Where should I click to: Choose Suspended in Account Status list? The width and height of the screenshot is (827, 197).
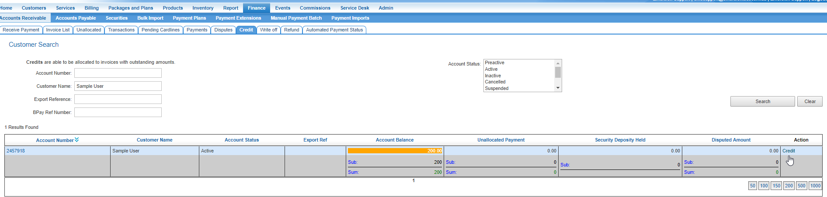coord(497,88)
